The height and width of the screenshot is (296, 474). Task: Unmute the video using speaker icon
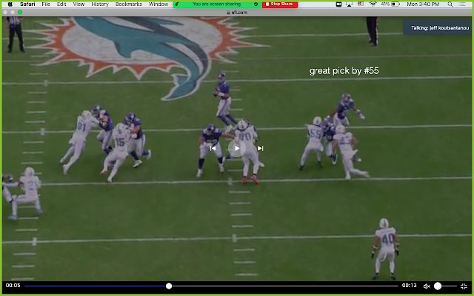click(x=427, y=286)
